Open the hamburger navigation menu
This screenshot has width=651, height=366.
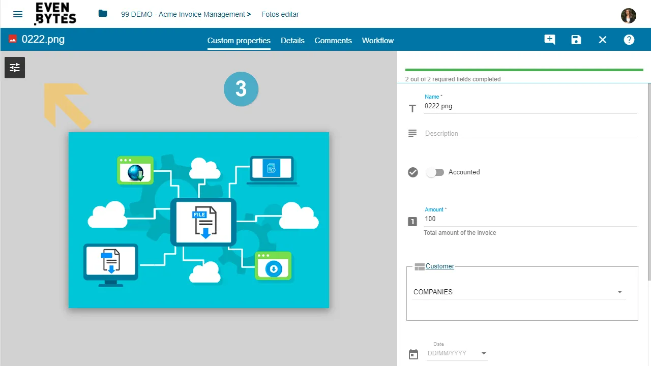[18, 14]
